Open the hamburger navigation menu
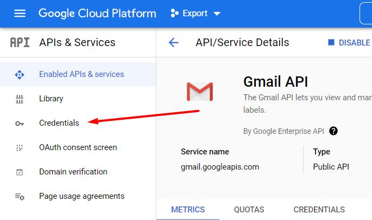372x220 pixels. [20, 14]
